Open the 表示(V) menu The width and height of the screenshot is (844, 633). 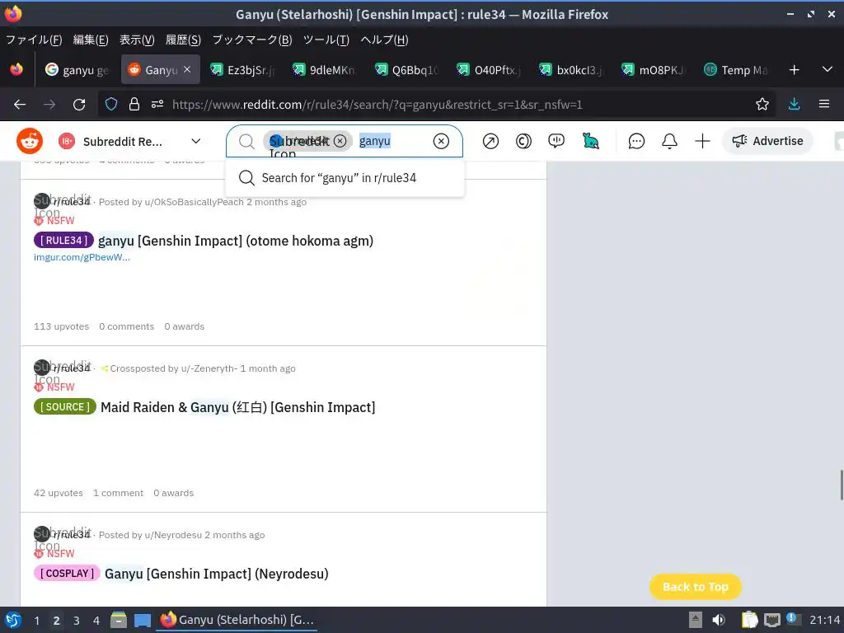[x=137, y=40]
